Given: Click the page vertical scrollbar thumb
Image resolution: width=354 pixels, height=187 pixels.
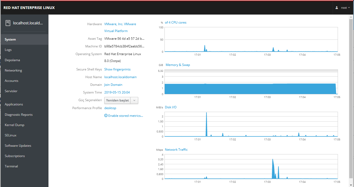Looking at the screenshot, I should click(351, 99).
